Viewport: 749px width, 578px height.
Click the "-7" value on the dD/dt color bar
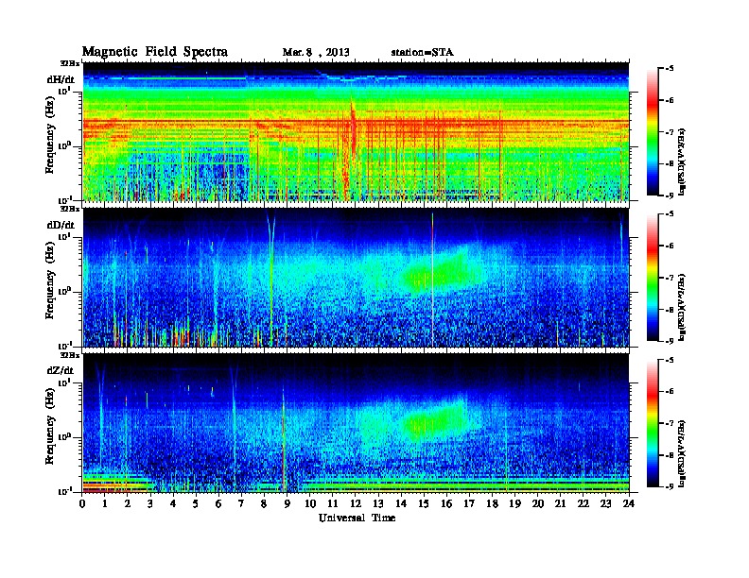(x=670, y=278)
